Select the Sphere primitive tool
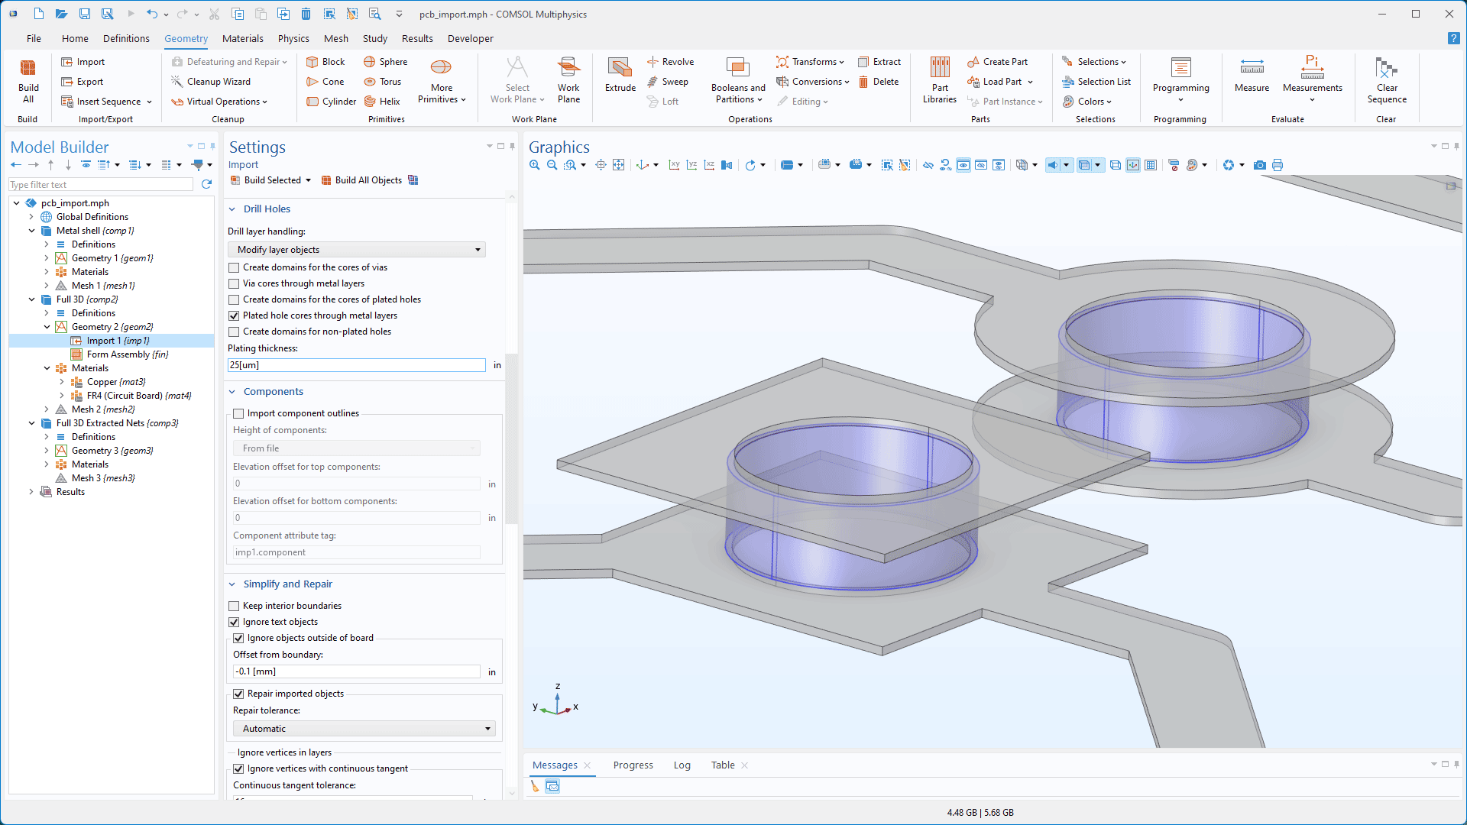This screenshot has height=825, width=1467. [386, 62]
